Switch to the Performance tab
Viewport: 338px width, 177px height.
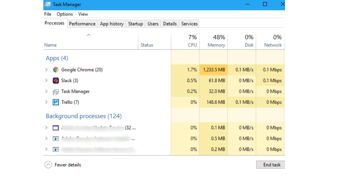82,24
